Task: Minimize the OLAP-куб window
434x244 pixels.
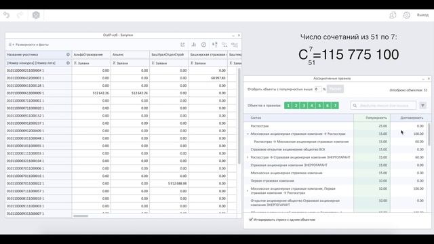Action: click(233, 35)
